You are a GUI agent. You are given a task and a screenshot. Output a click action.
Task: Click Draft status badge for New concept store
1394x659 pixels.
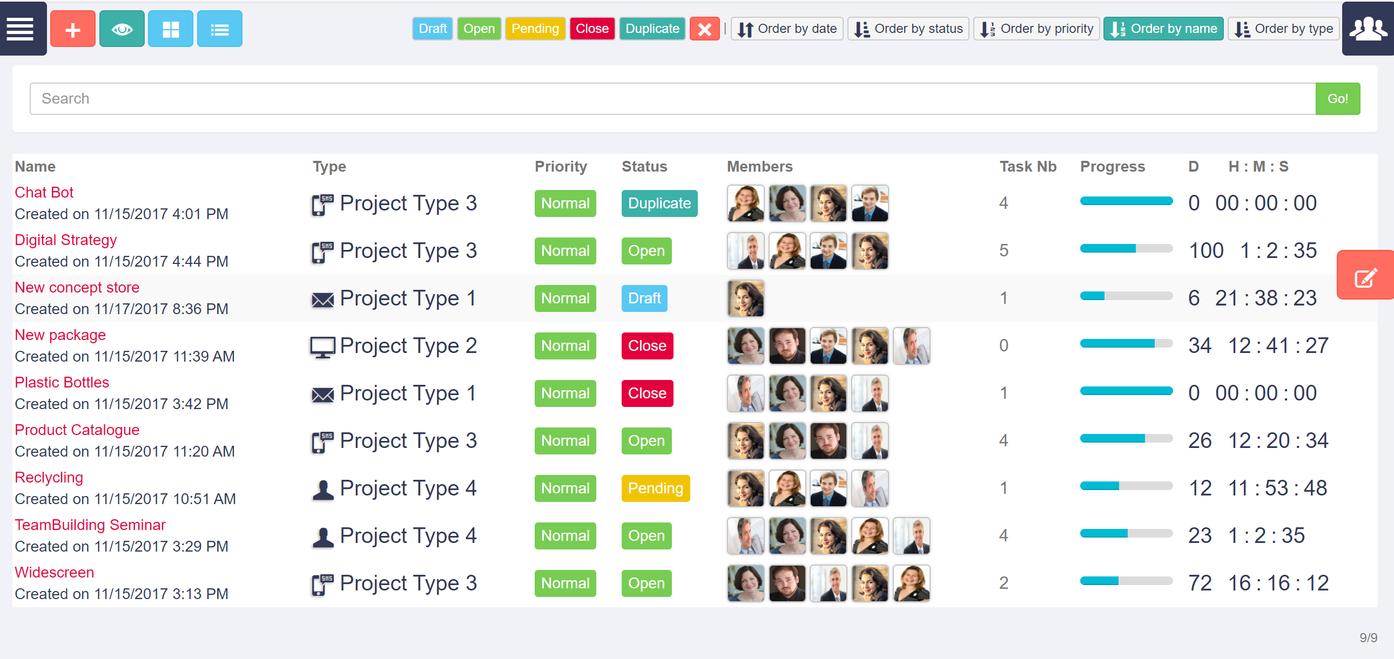(x=644, y=298)
